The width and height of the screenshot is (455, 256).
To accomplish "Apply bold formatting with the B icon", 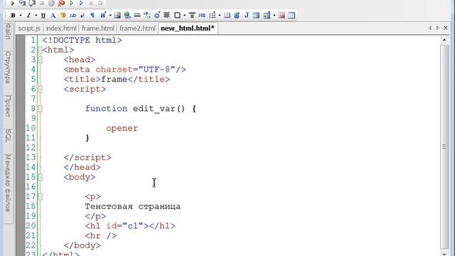I will [x=13, y=16].
